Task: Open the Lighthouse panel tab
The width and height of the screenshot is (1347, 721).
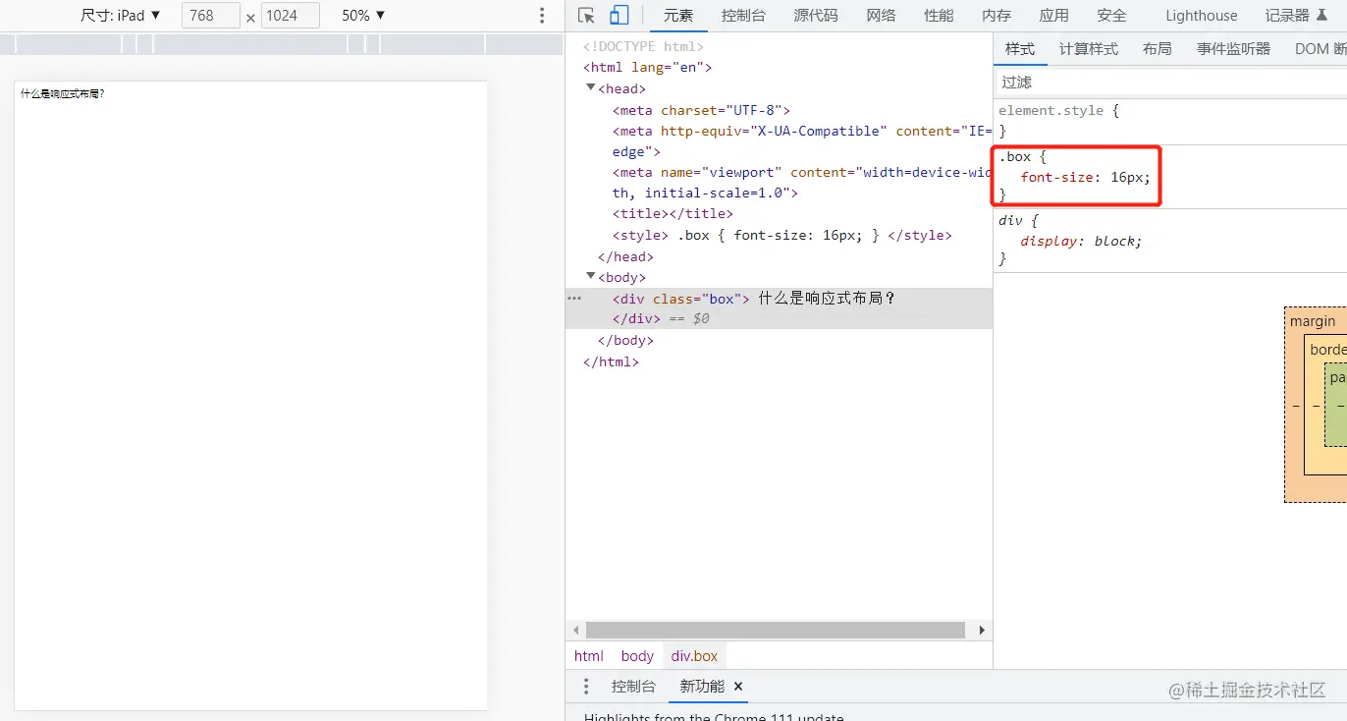Action: (x=1202, y=15)
